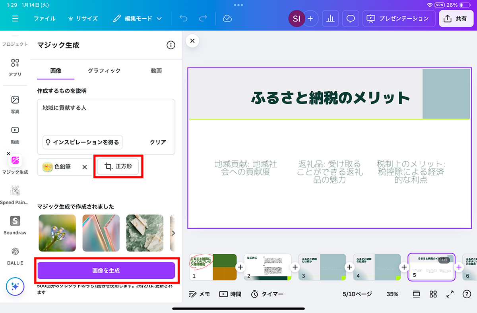Screen dimensions: 477x313
Task: Click the cloud save status icon
Action: tap(227, 19)
